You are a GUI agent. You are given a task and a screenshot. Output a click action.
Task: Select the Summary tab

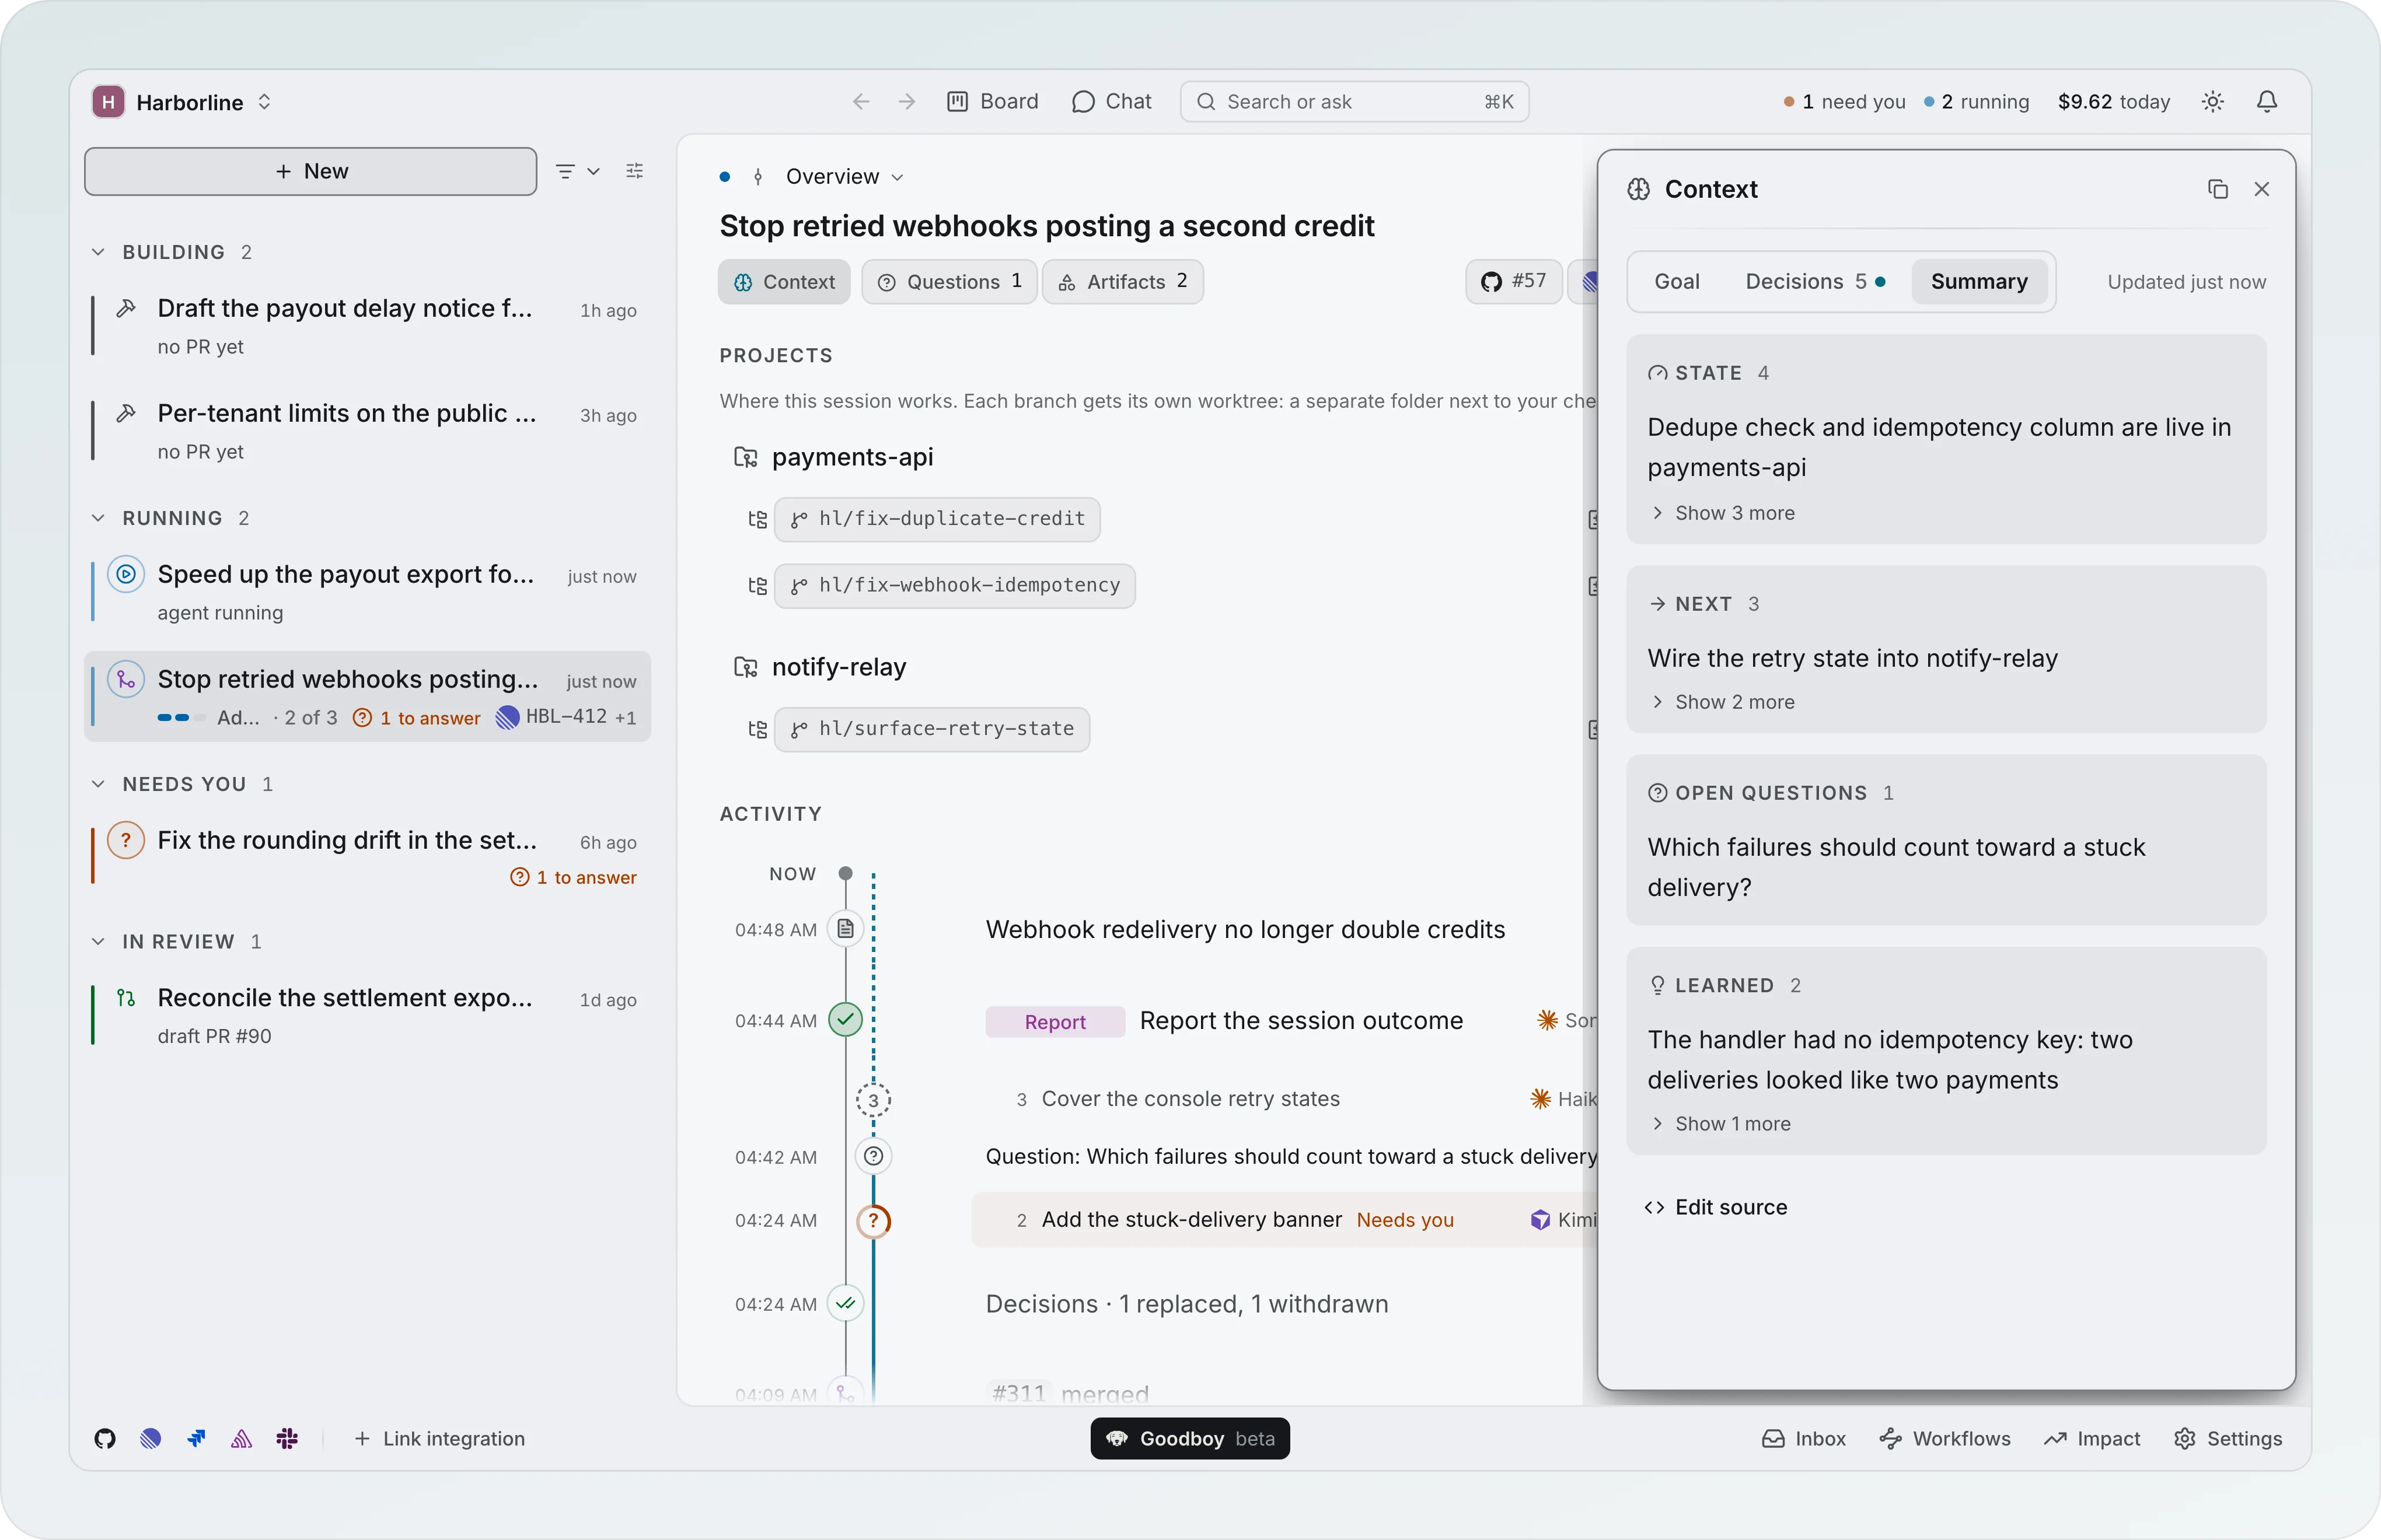click(x=1979, y=282)
